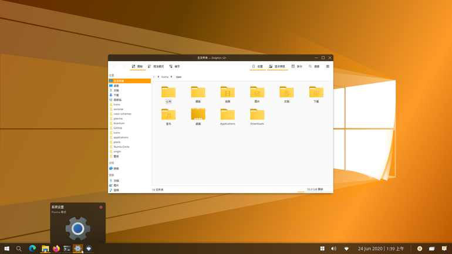Expand the arrow before 'rian' in breadcrumb
Screen dimensions: 452x254
click(x=171, y=77)
